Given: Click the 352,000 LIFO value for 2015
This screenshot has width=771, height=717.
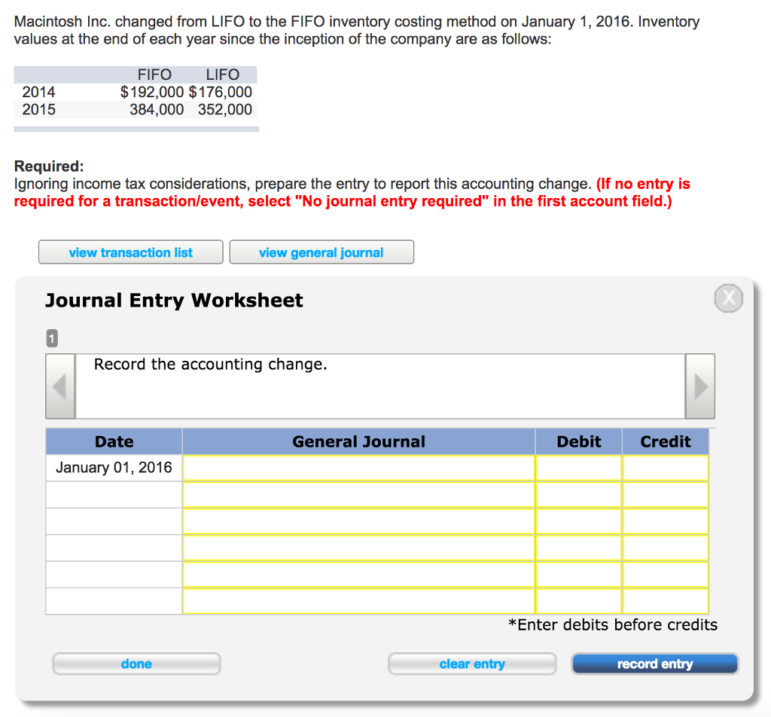Looking at the screenshot, I should point(224,109).
